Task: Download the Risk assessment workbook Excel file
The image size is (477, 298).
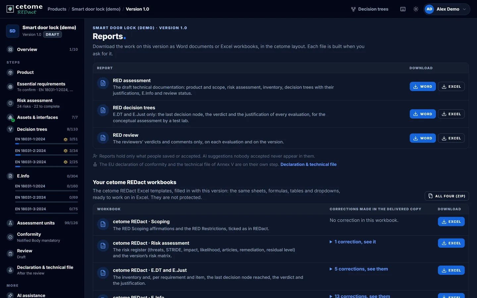Action: pyautogui.click(x=451, y=243)
